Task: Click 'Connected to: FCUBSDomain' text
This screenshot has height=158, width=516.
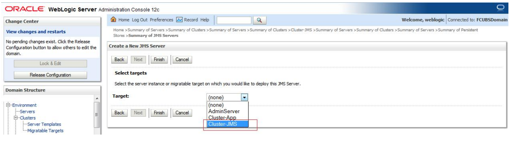Action: tap(477, 20)
